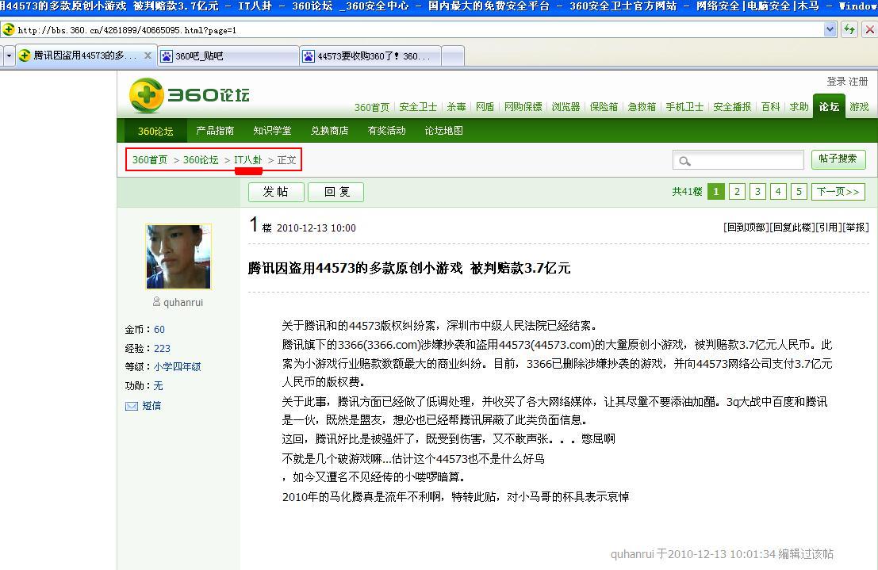Click the 帖子搜索 button

point(838,159)
